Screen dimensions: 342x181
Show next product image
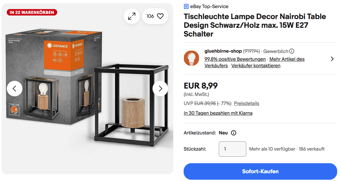[160, 89]
